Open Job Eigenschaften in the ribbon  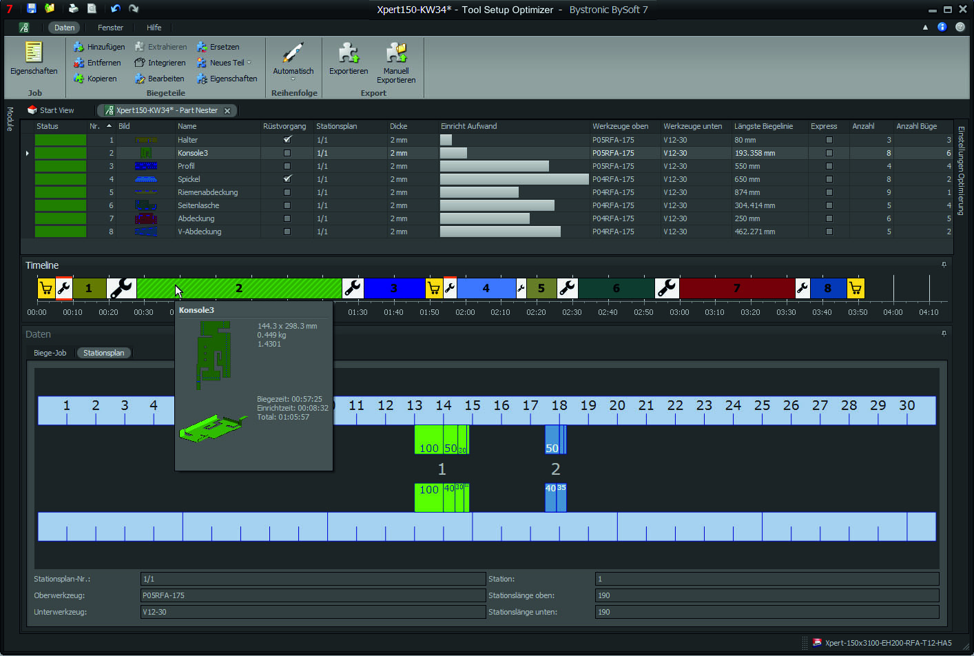(34, 59)
